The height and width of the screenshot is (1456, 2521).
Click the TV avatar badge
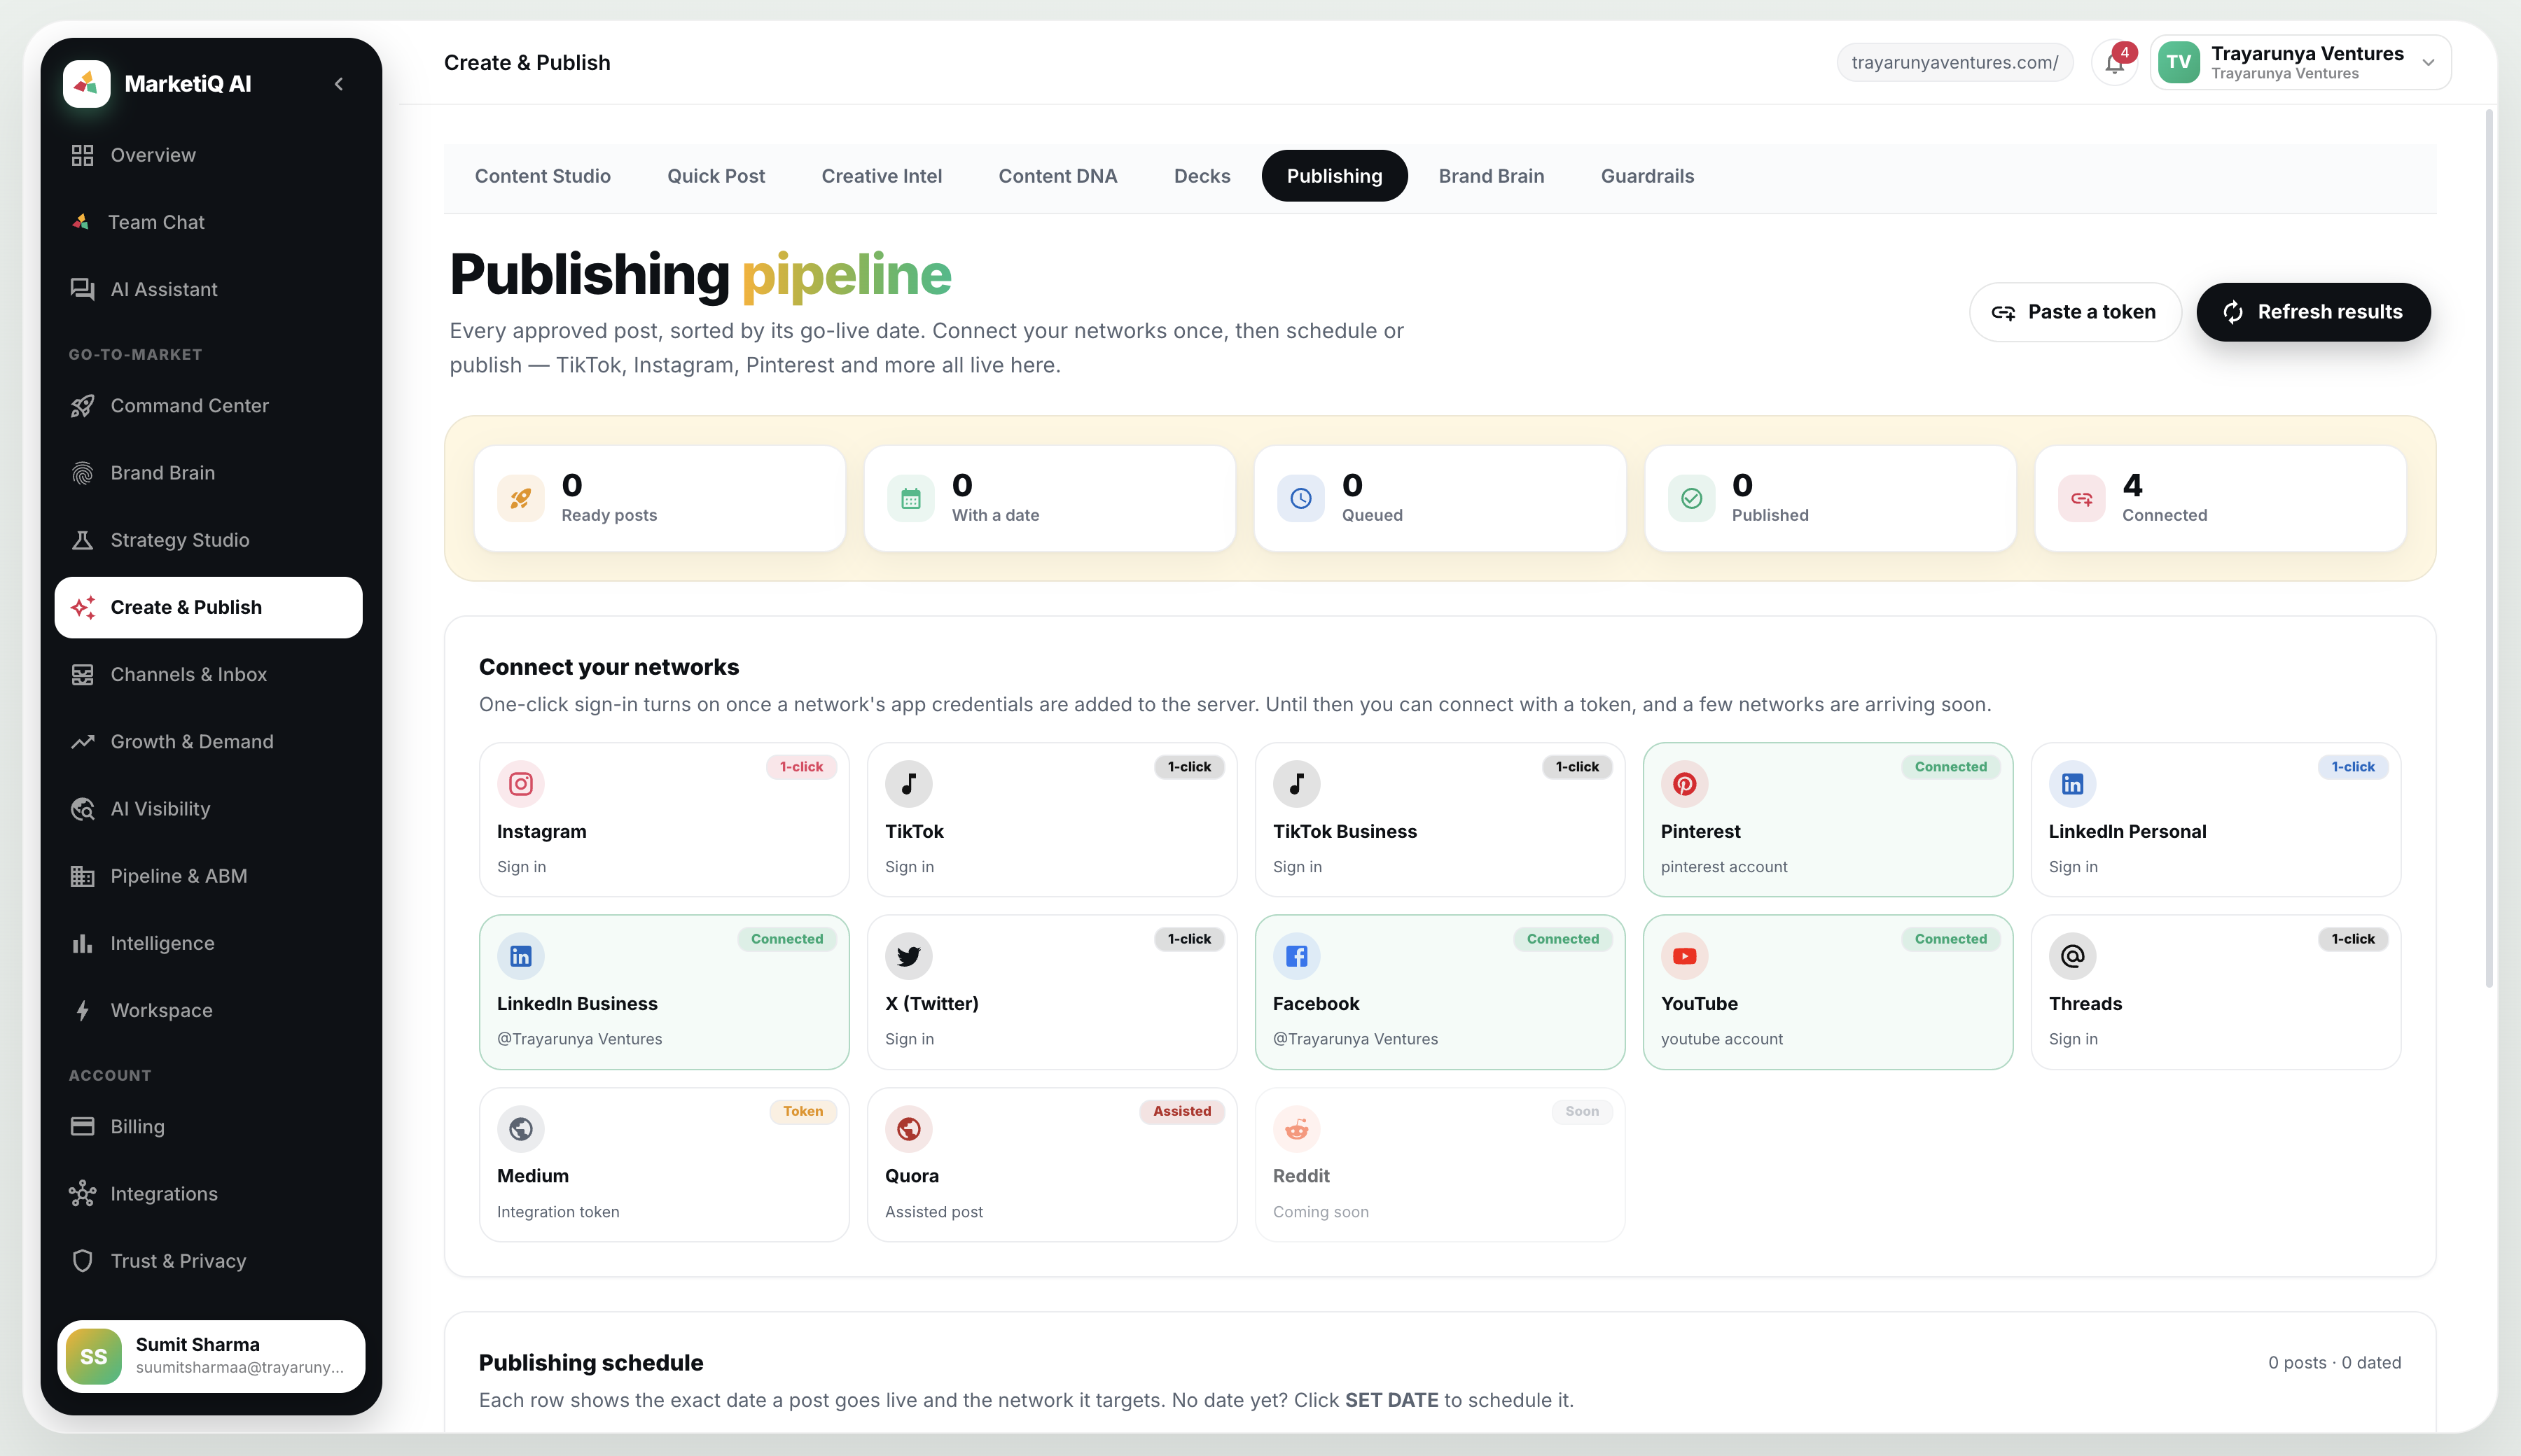pos(2179,62)
